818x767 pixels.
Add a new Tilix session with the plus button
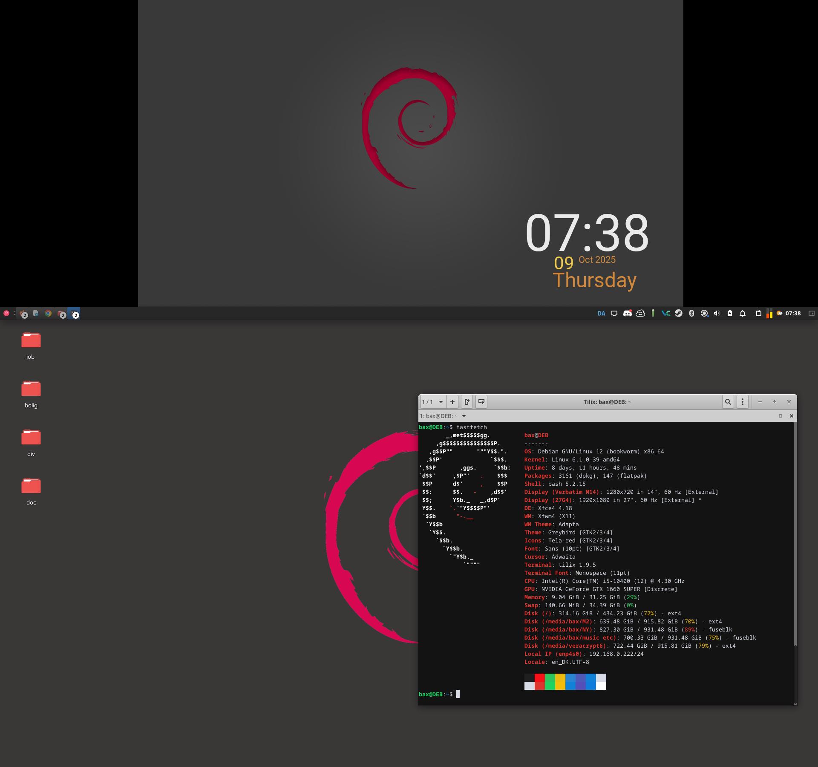pyautogui.click(x=452, y=402)
